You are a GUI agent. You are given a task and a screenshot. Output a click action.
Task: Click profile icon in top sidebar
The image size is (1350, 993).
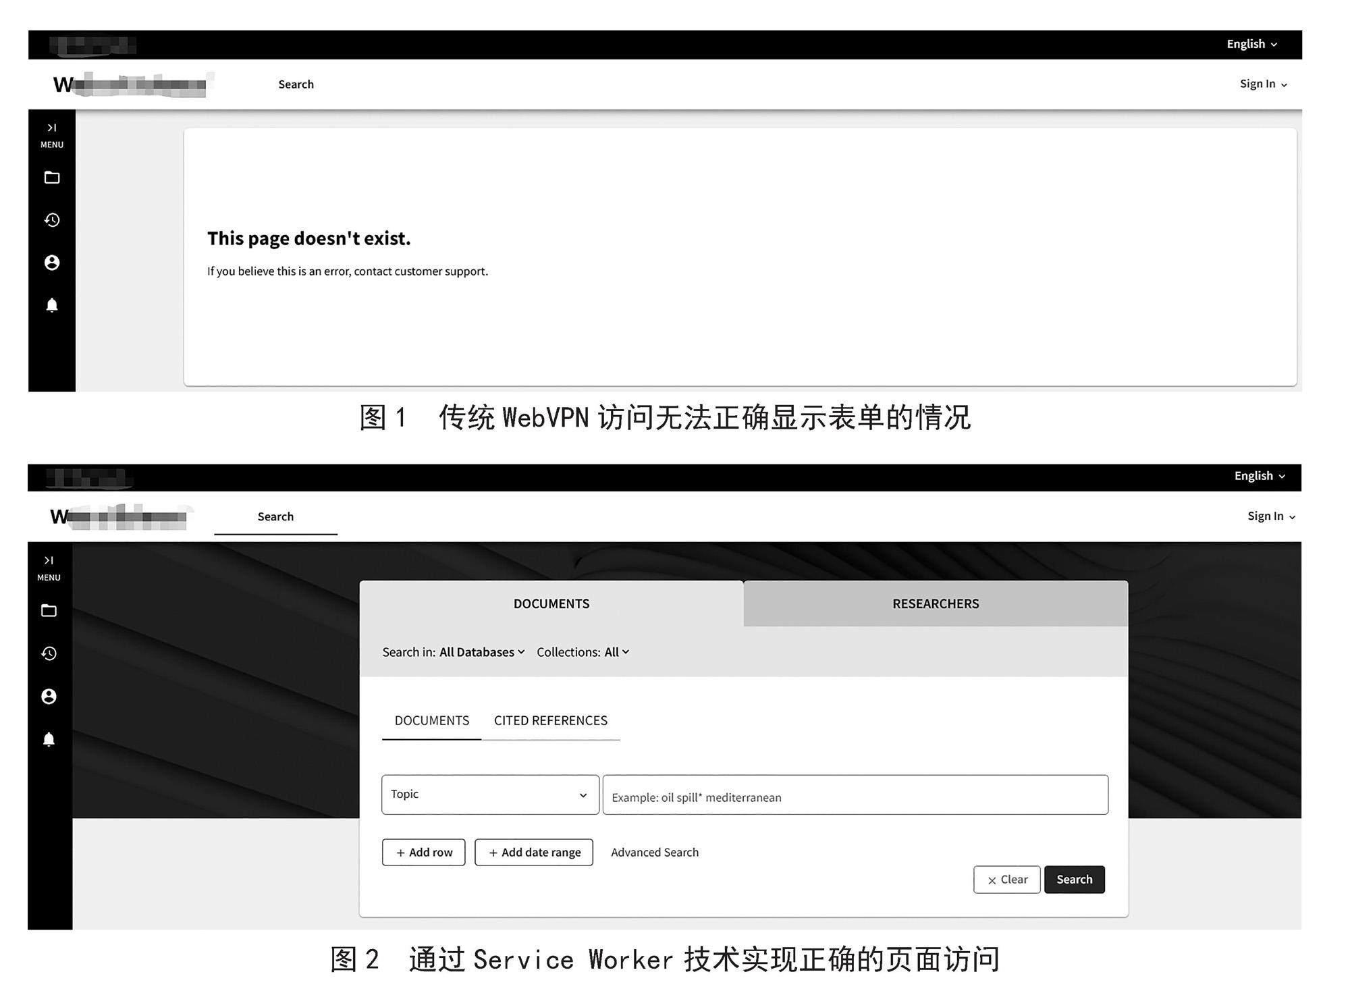coord(52,263)
